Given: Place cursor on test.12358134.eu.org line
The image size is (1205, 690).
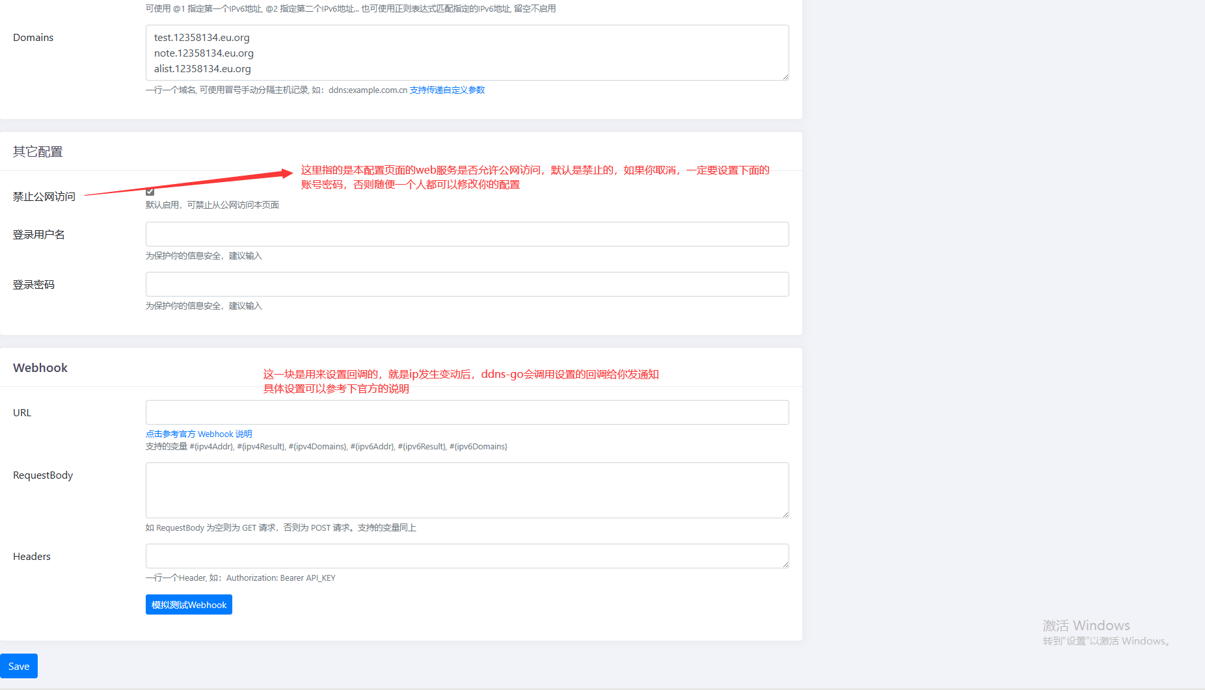Looking at the screenshot, I should coord(202,38).
